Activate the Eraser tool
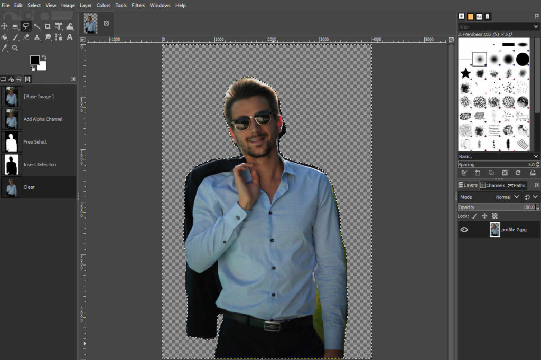541x360 pixels. coord(26,37)
